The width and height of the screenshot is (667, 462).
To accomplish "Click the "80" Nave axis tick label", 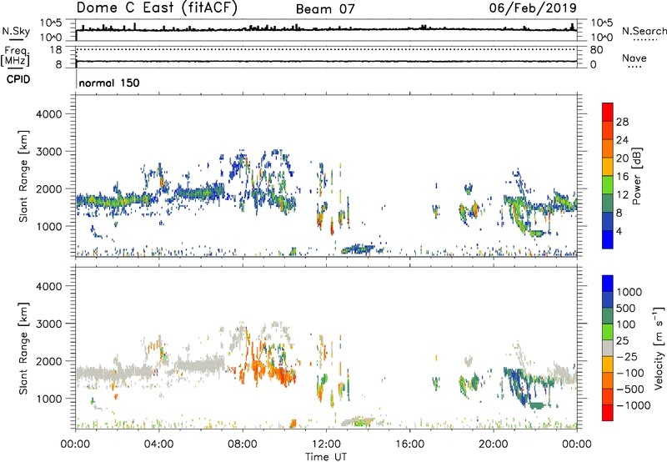I will pos(597,50).
